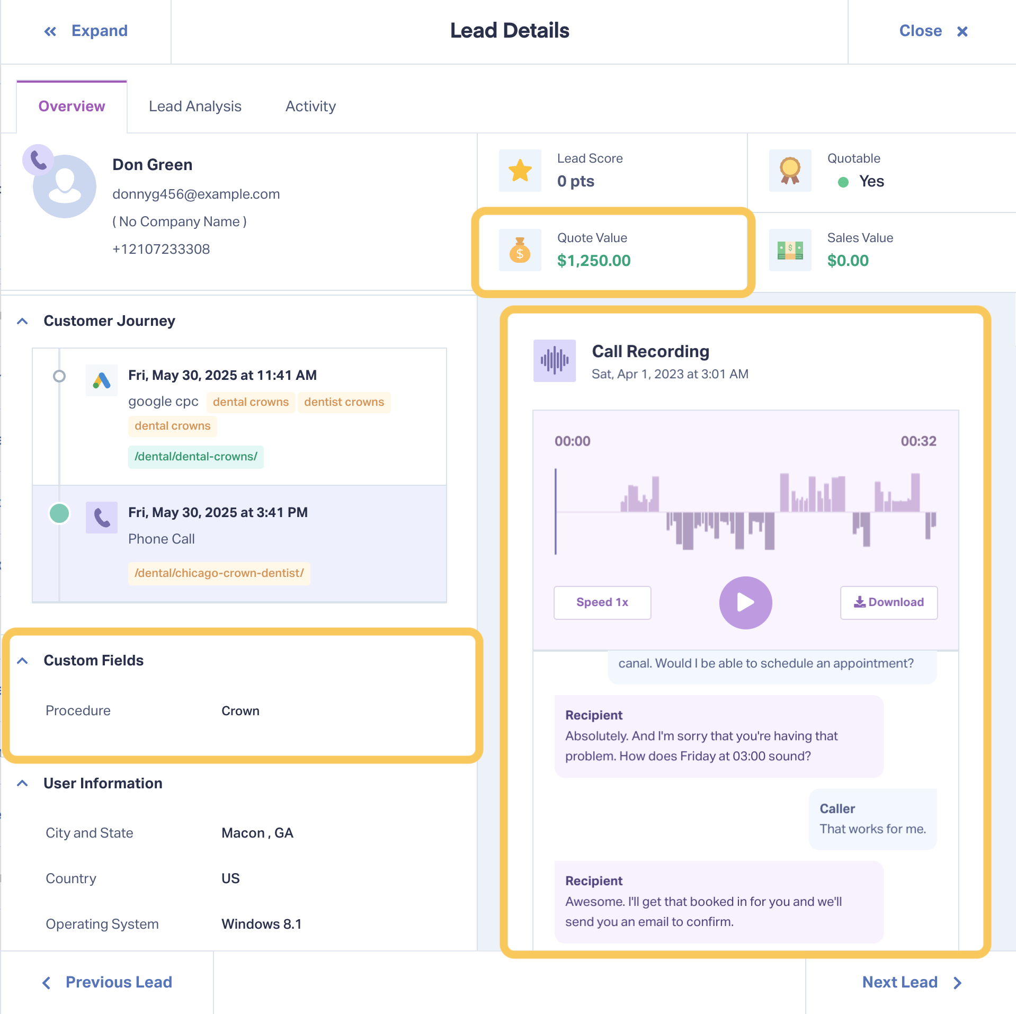Download the call recording
The height and width of the screenshot is (1014, 1016).
click(889, 602)
